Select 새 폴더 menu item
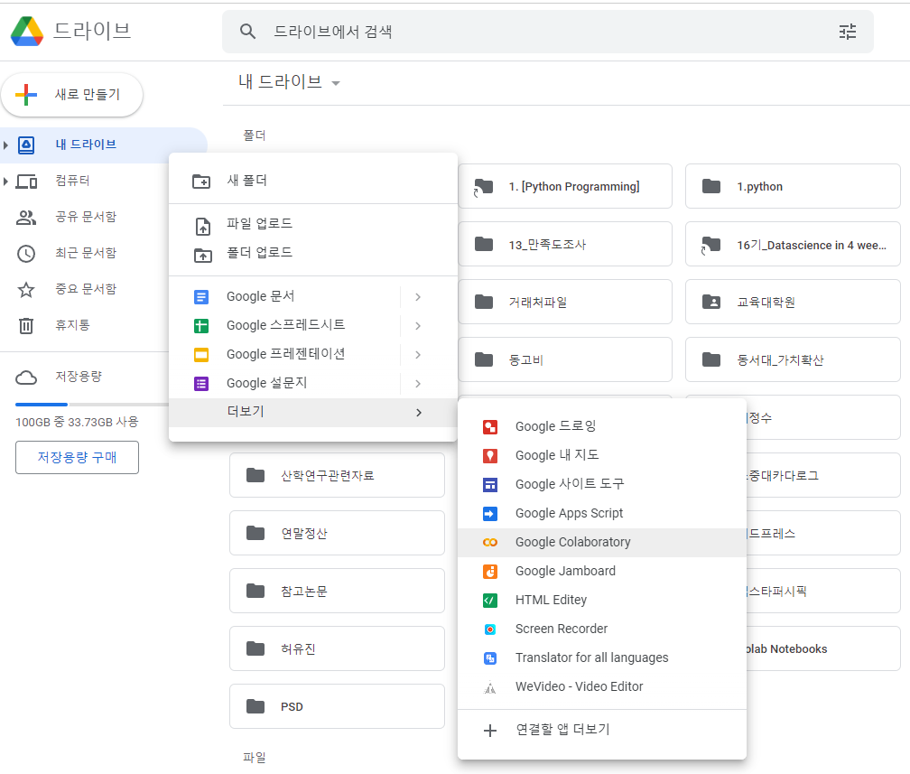Viewport: 910px width, 774px height. 312,181
